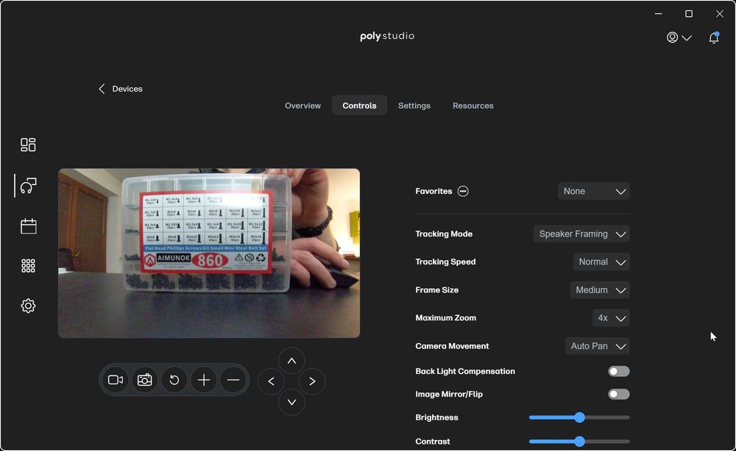Open the dashboard icon in sidebar
Image resolution: width=736 pixels, height=451 pixels.
tap(28, 145)
